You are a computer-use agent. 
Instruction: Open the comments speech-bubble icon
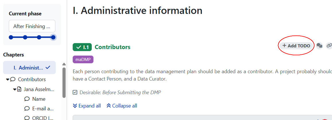point(319,46)
